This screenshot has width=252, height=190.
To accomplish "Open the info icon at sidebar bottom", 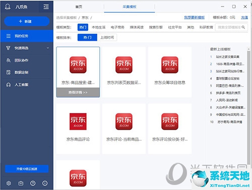I will coord(45,183).
